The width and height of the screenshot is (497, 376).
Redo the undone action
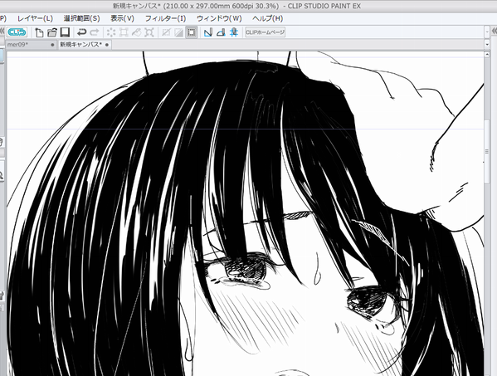[x=95, y=32]
